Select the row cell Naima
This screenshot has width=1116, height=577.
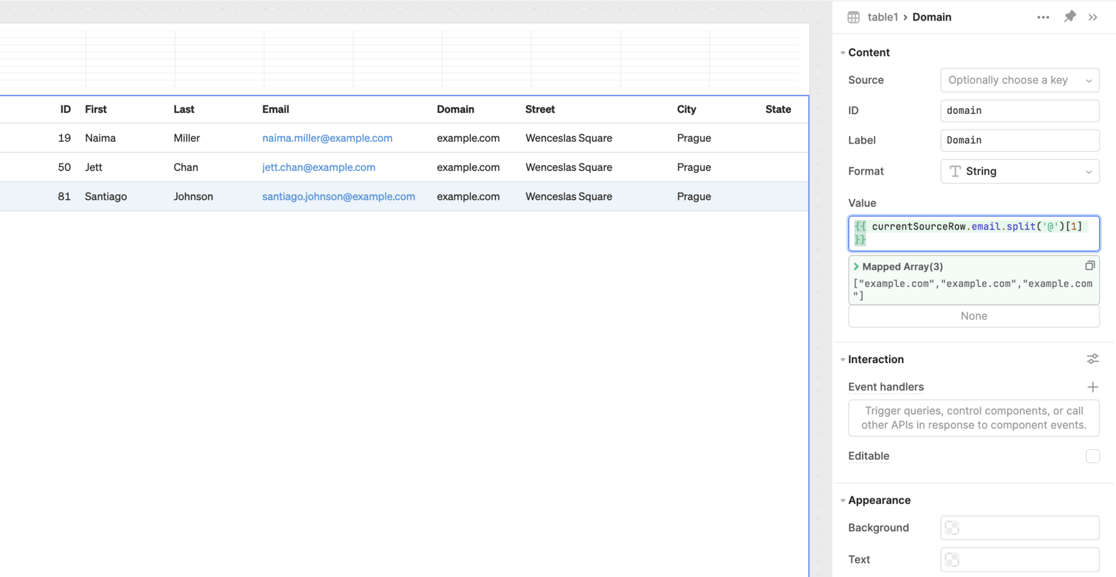(100, 138)
